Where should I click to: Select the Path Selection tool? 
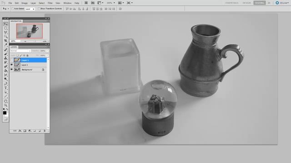(5, 92)
